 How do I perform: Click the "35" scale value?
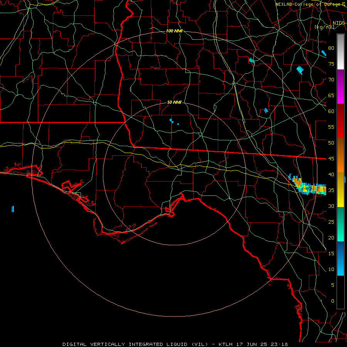click(331, 190)
